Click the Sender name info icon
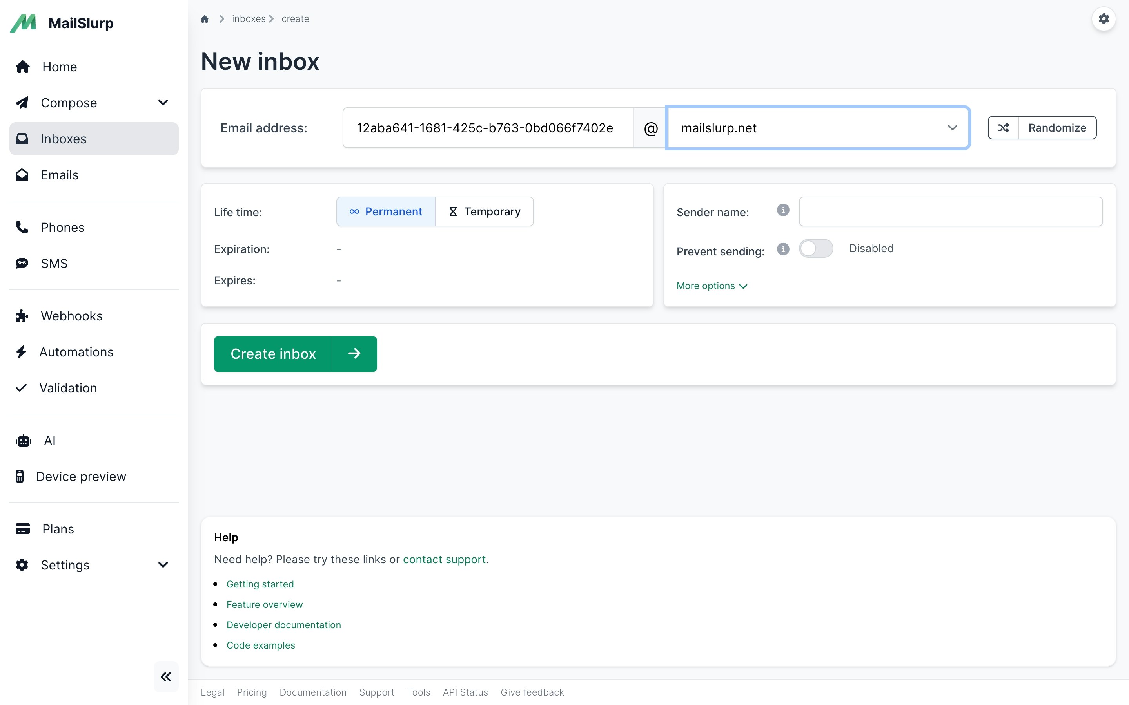 [783, 210]
